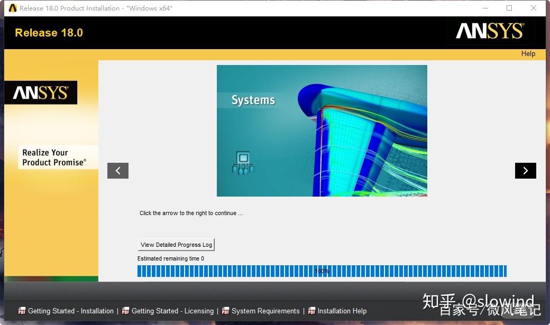Viewport: 550px width, 325px height.
Task: Minimize the installation window
Action: [x=485, y=8]
